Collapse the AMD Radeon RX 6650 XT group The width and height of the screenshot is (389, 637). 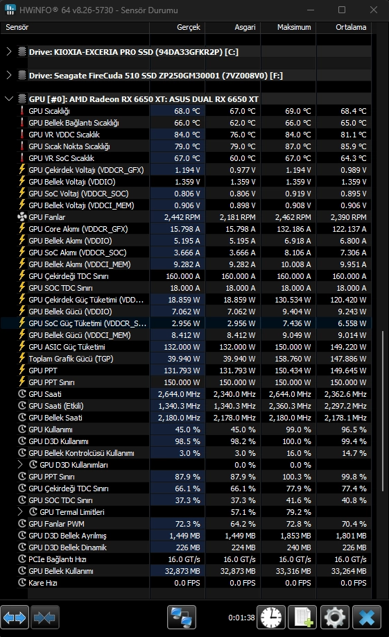point(9,99)
